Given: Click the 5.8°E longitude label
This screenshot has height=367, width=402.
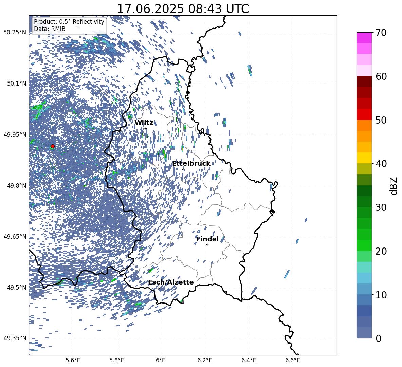Looking at the screenshot, I should (117, 360).
